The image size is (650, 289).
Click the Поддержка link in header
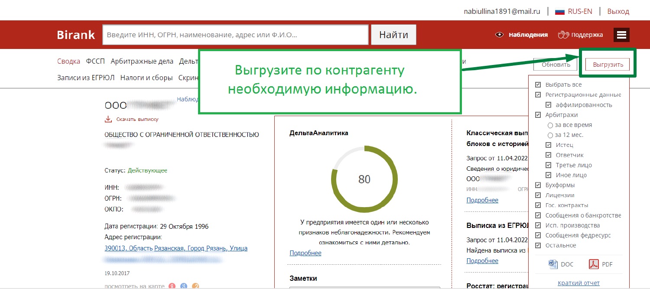tap(587, 35)
